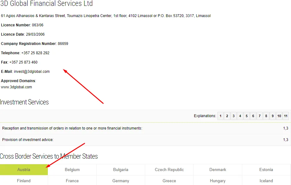Click the licence date 29/03/2006

35,34
